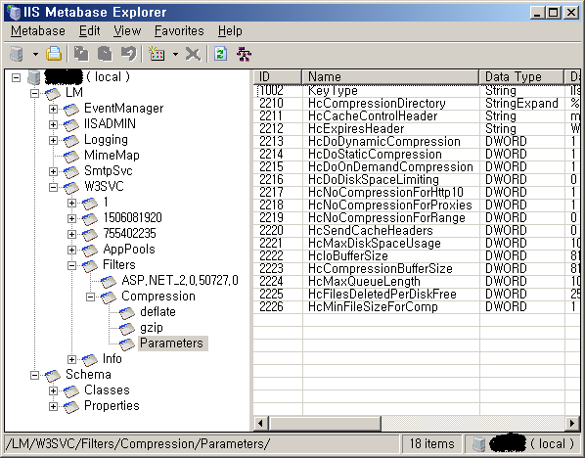This screenshot has width=585, height=458.
Task: Collapse the Schema node
Action: (x=34, y=375)
